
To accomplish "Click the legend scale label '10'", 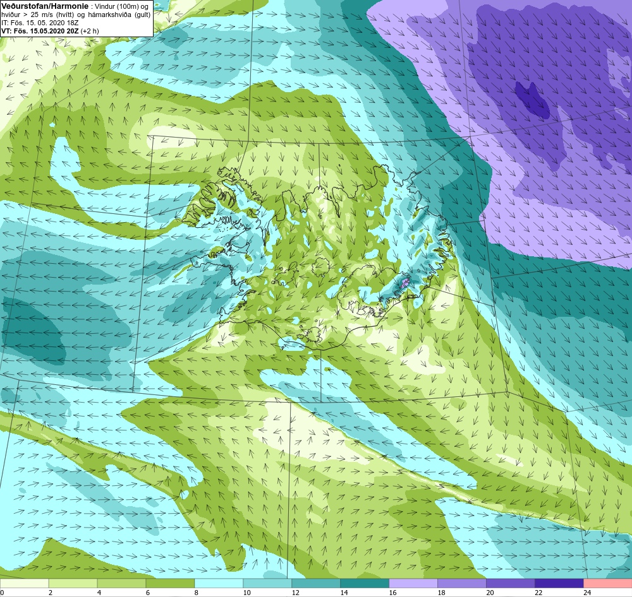I will pyautogui.click(x=246, y=593).
